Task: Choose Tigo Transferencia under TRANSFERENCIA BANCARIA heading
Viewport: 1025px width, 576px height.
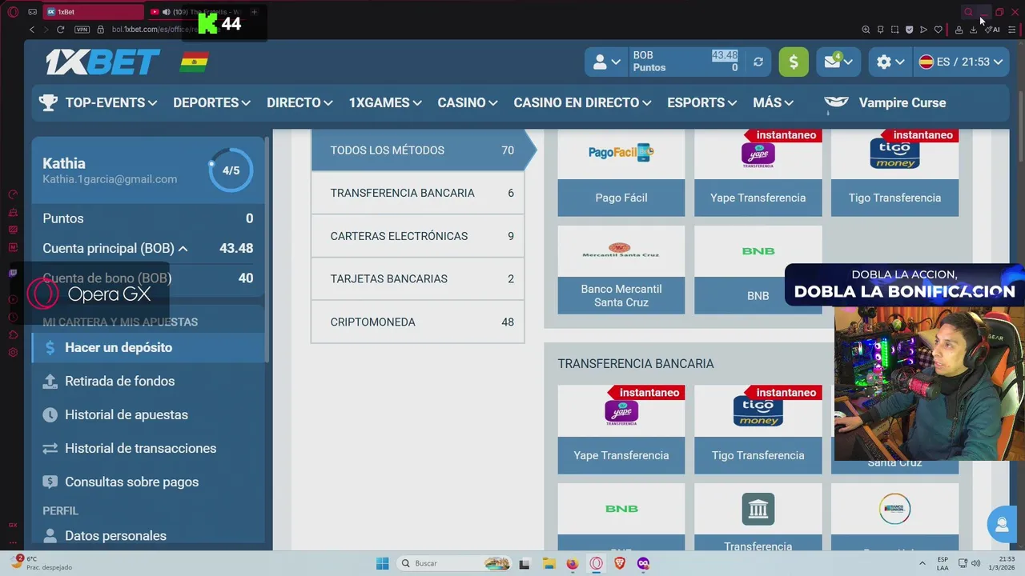Action: [758, 430]
